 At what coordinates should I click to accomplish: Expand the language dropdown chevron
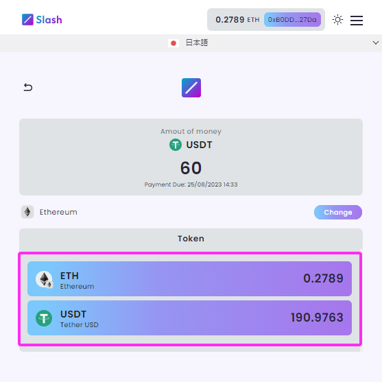(376, 43)
